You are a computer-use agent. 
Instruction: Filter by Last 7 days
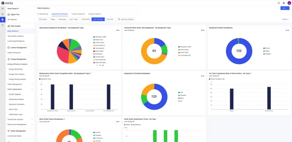click(74, 19)
